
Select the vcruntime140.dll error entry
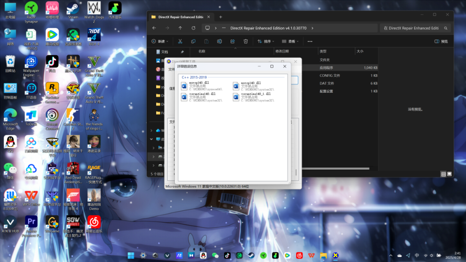[x=202, y=97]
